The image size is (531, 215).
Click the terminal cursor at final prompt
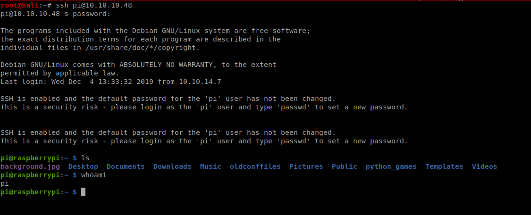(83, 192)
